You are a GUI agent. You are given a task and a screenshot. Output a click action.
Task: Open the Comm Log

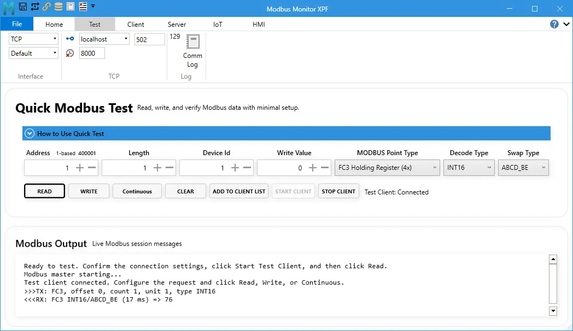pyautogui.click(x=192, y=51)
